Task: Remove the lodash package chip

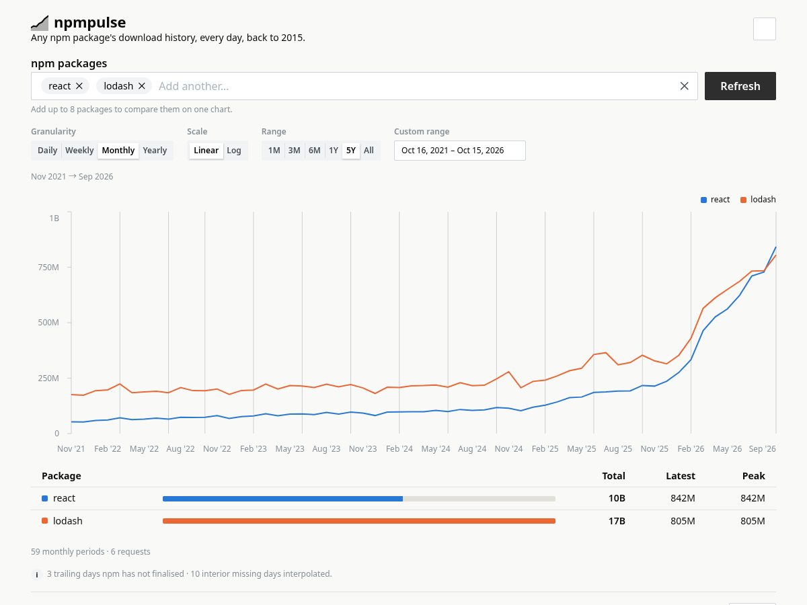Action: coord(142,86)
